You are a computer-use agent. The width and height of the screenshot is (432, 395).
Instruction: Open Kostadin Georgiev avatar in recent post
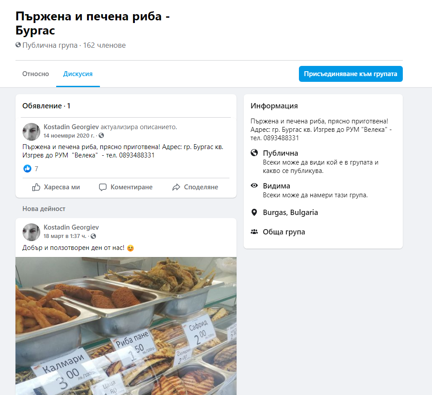(31, 232)
